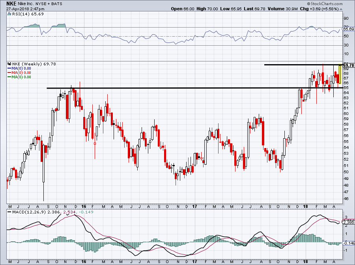
Task: Click the -0.149 histogram value in MACD legend
Action: point(86,212)
